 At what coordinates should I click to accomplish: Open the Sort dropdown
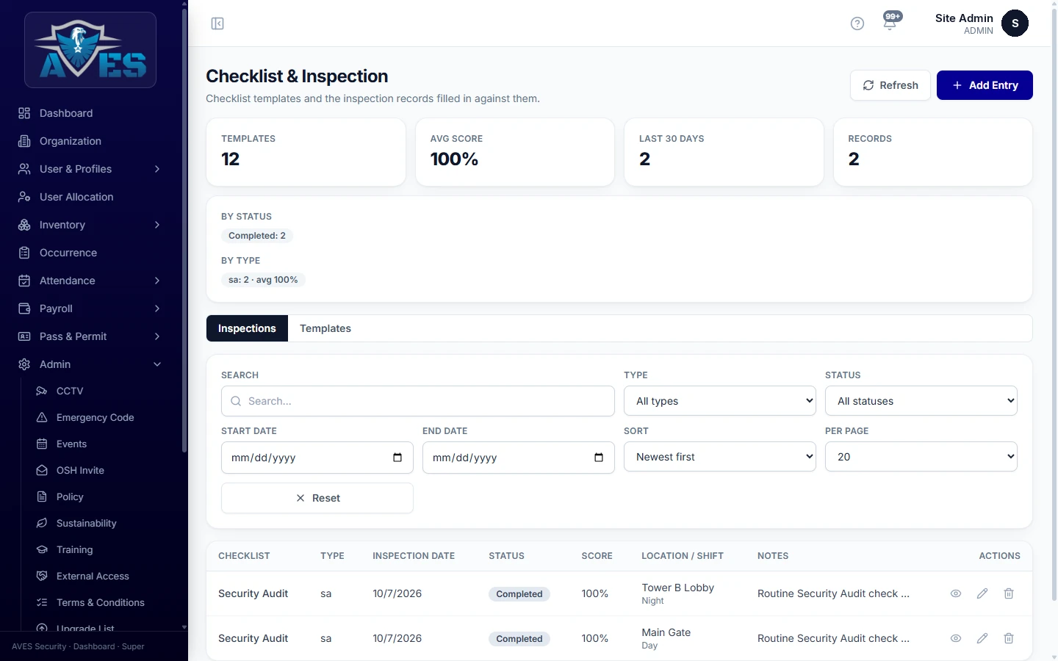pos(720,457)
